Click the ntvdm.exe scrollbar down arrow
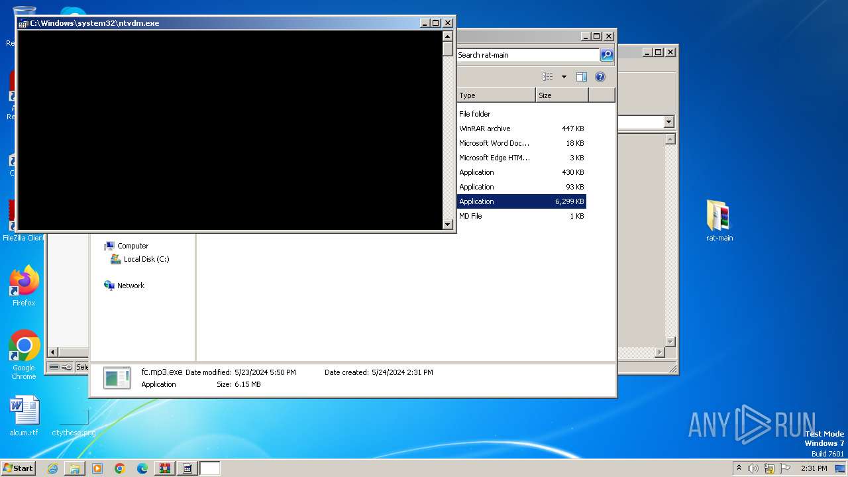The width and height of the screenshot is (848, 477). [x=448, y=225]
